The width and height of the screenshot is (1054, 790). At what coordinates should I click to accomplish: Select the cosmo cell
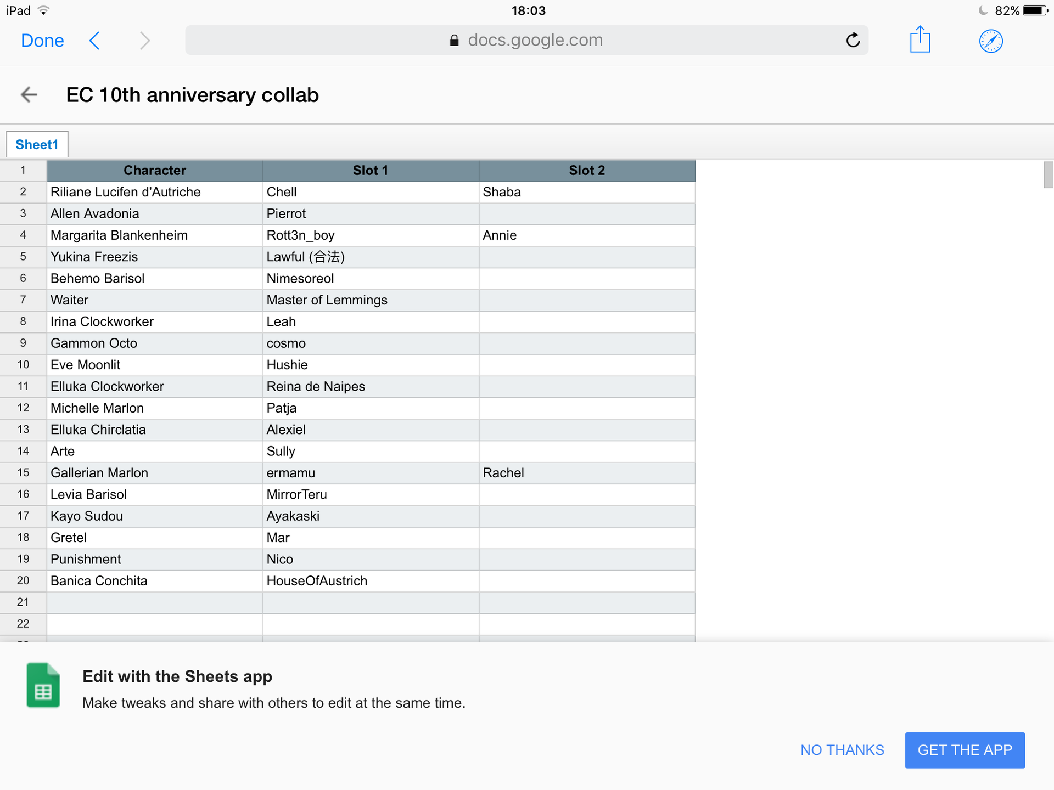coord(371,343)
